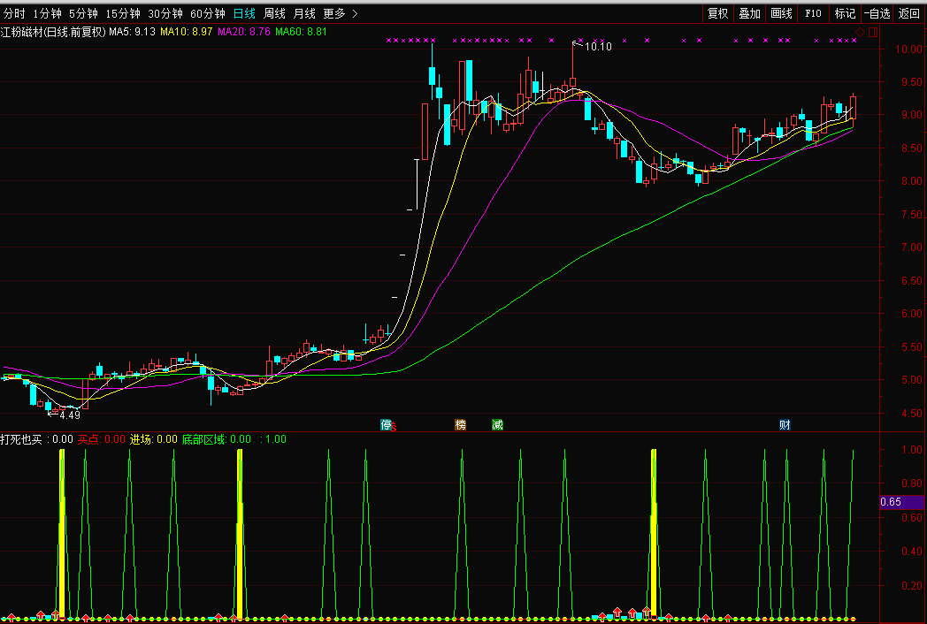Select the 30分钟 period tab
This screenshot has width=927, height=624.
point(165,13)
